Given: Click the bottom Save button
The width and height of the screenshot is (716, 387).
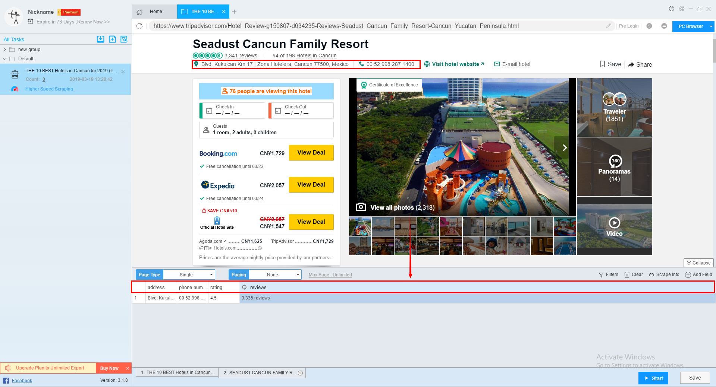Looking at the screenshot, I should coord(694,378).
